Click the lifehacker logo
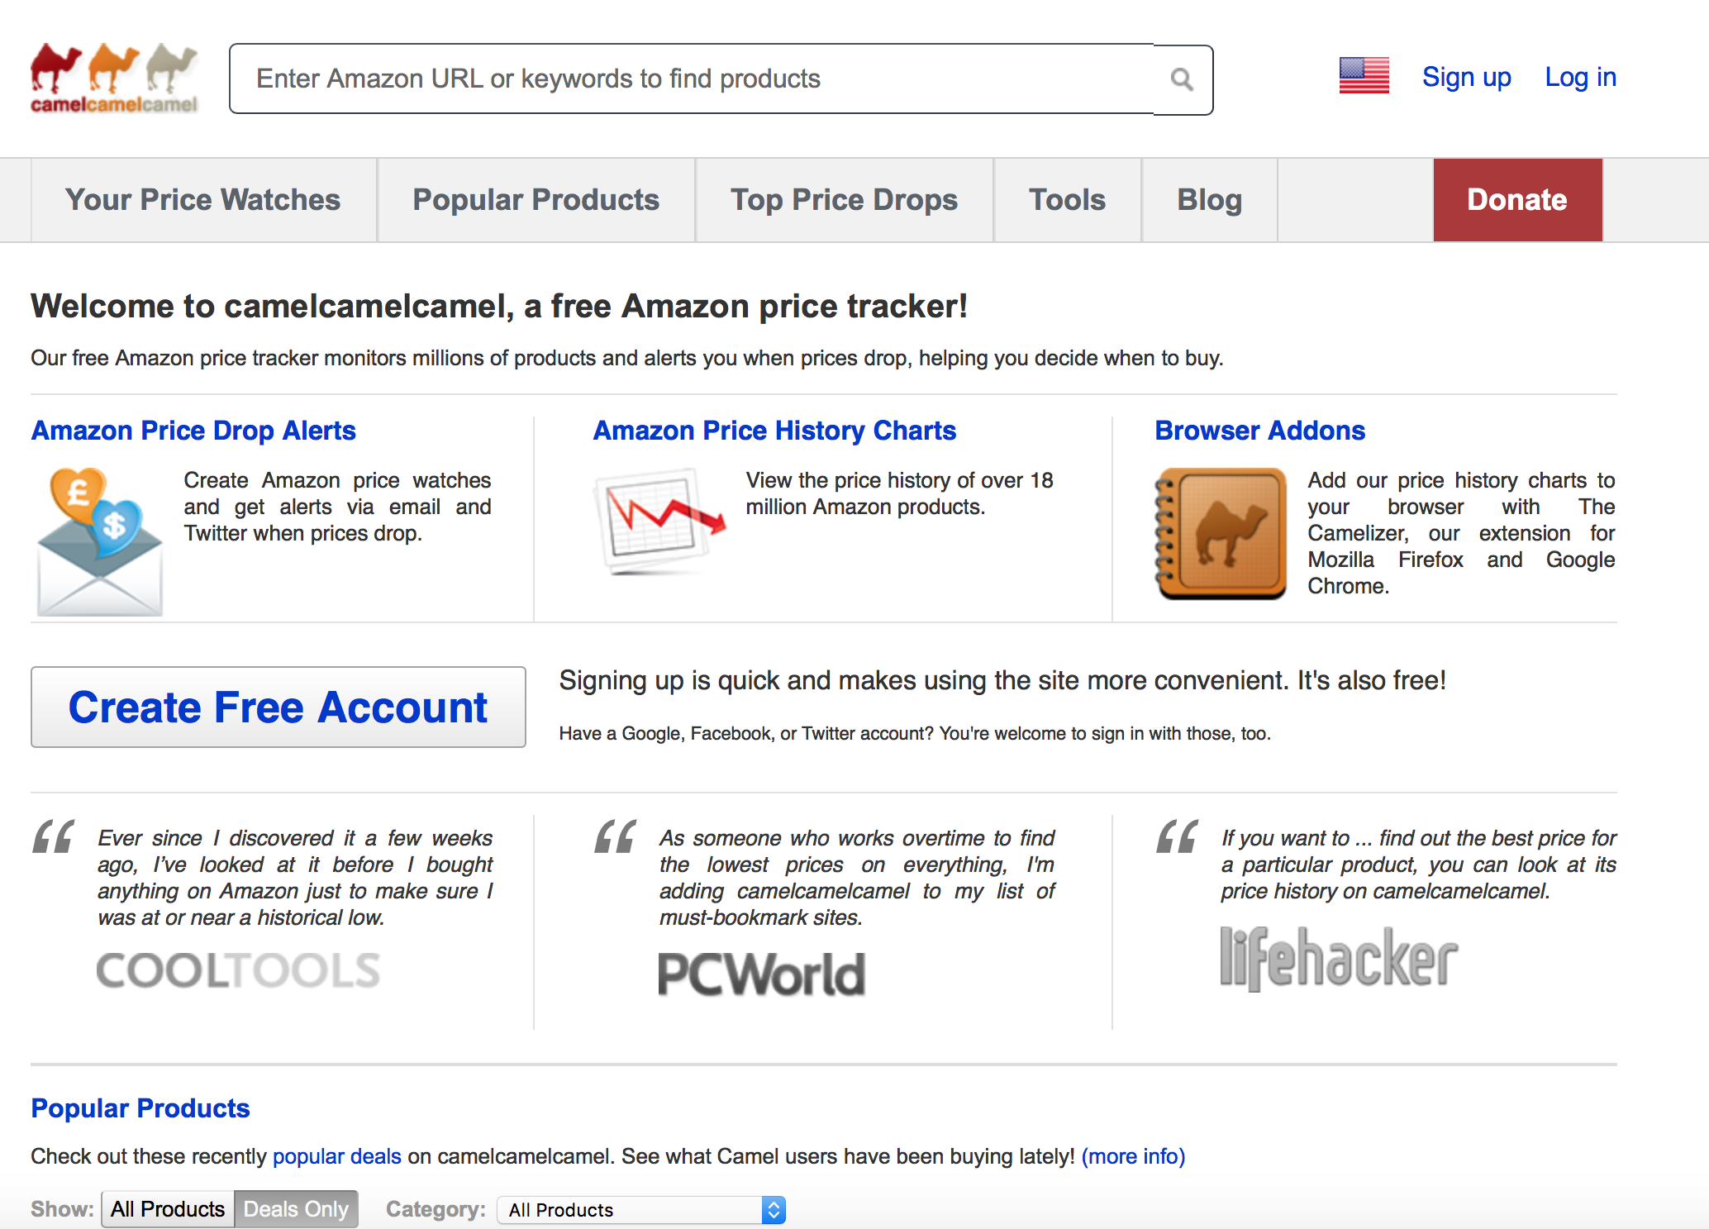 pos(1339,959)
